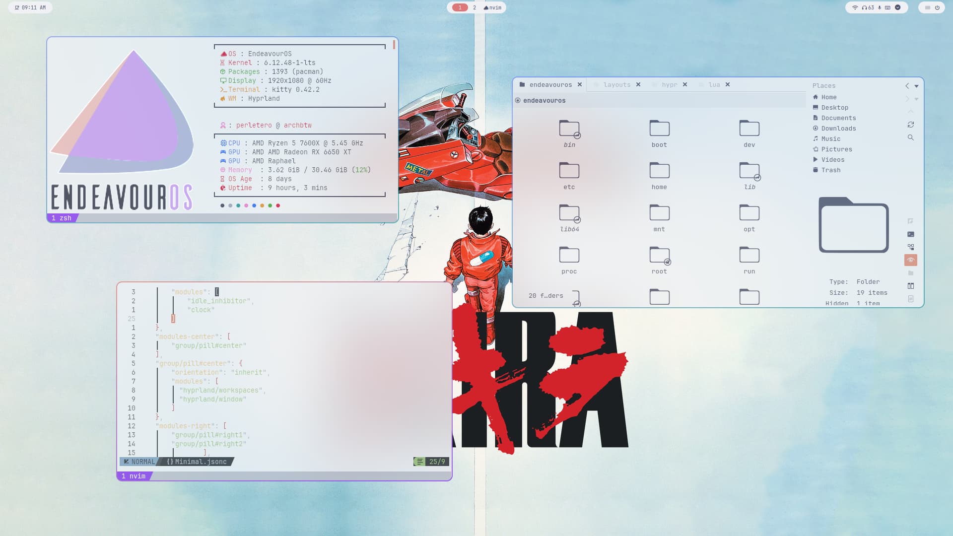Click the Wi-Fi icon in top bar
Viewport: 953px width, 536px height.
pyautogui.click(x=855, y=7)
